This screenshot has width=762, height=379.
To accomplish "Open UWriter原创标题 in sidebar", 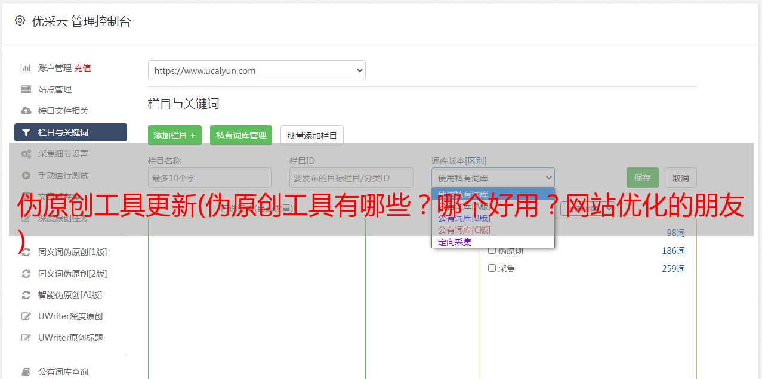I will pyautogui.click(x=70, y=338).
